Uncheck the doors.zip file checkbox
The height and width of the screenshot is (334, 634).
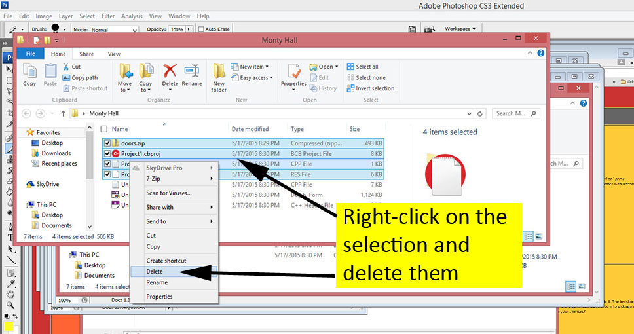point(107,143)
